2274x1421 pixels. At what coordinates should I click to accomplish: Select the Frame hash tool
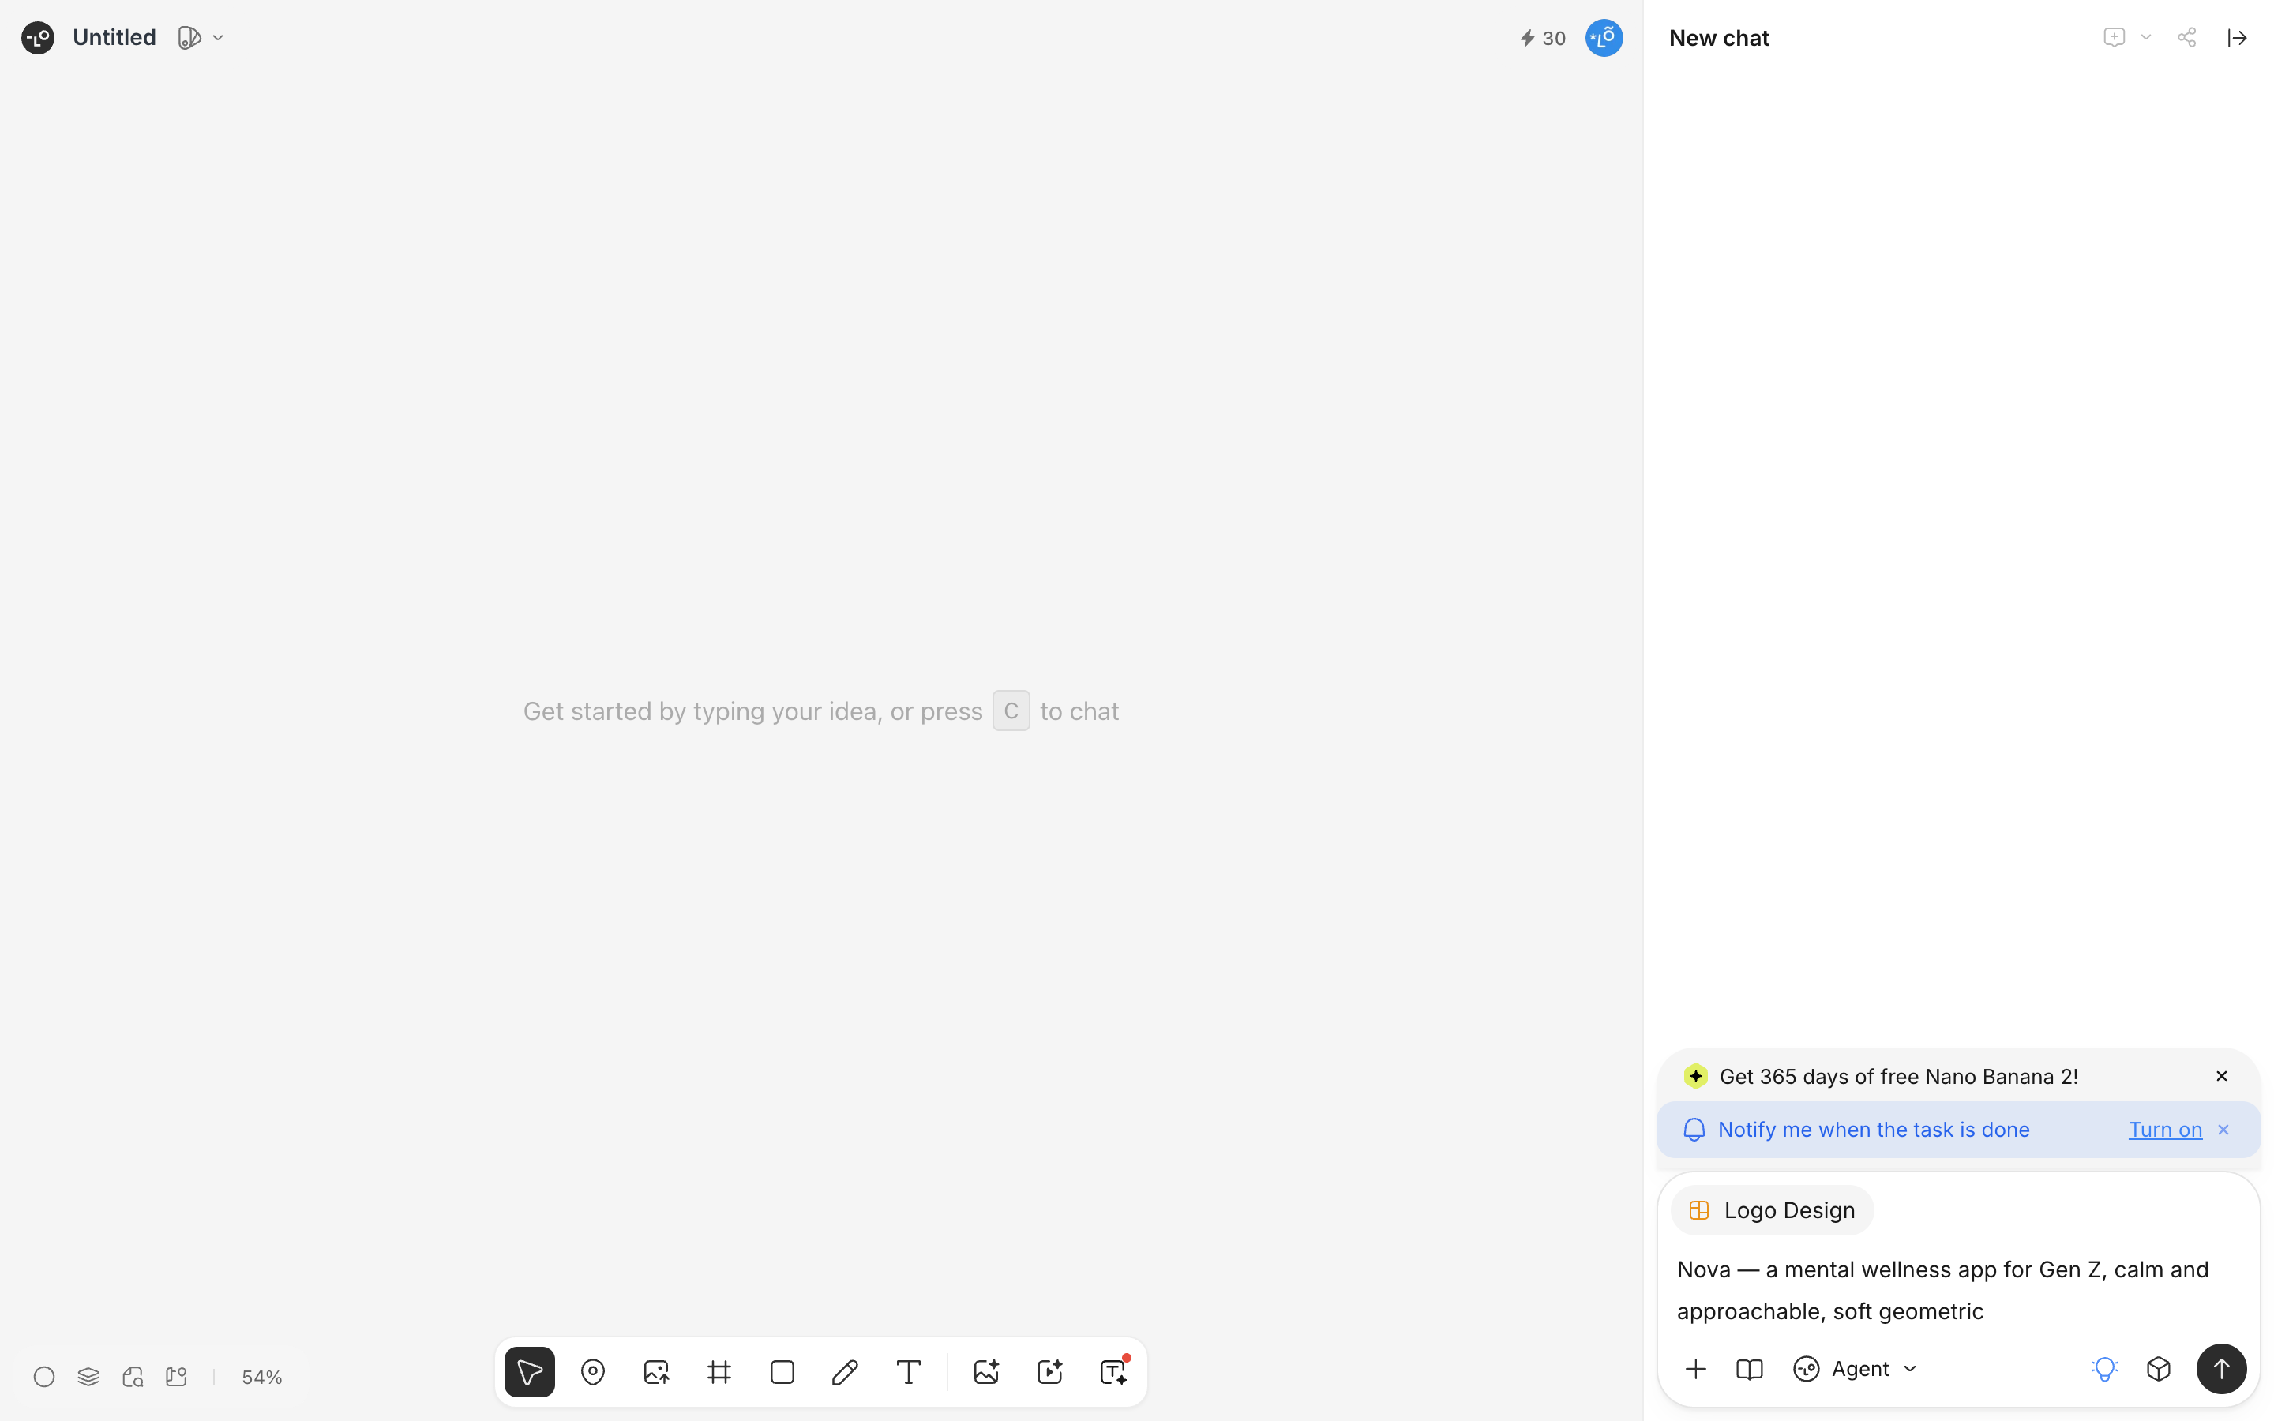pyautogui.click(x=720, y=1372)
